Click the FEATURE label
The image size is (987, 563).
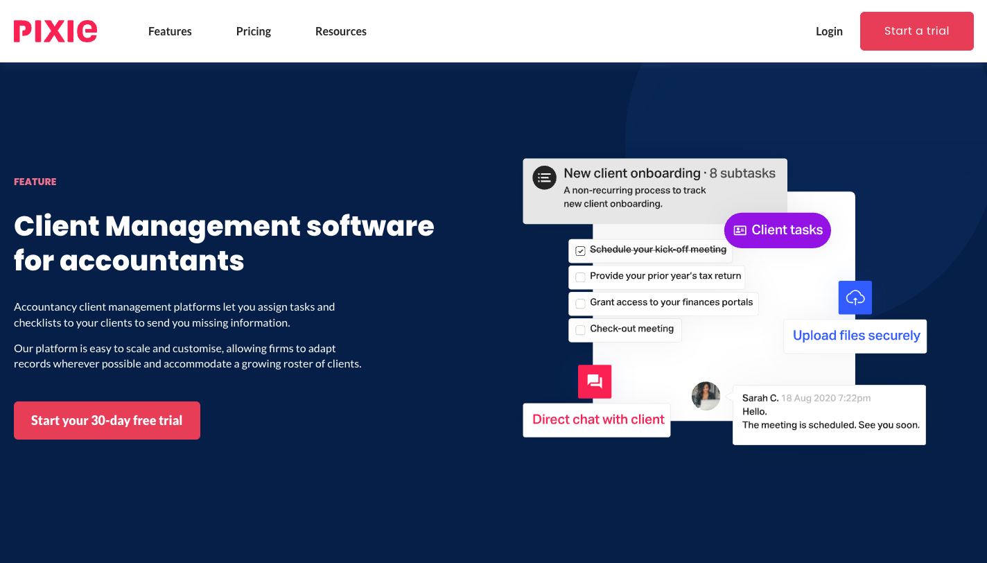pos(35,182)
